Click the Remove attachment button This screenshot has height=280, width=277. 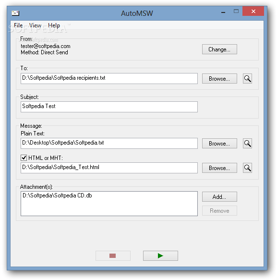pos(219,211)
